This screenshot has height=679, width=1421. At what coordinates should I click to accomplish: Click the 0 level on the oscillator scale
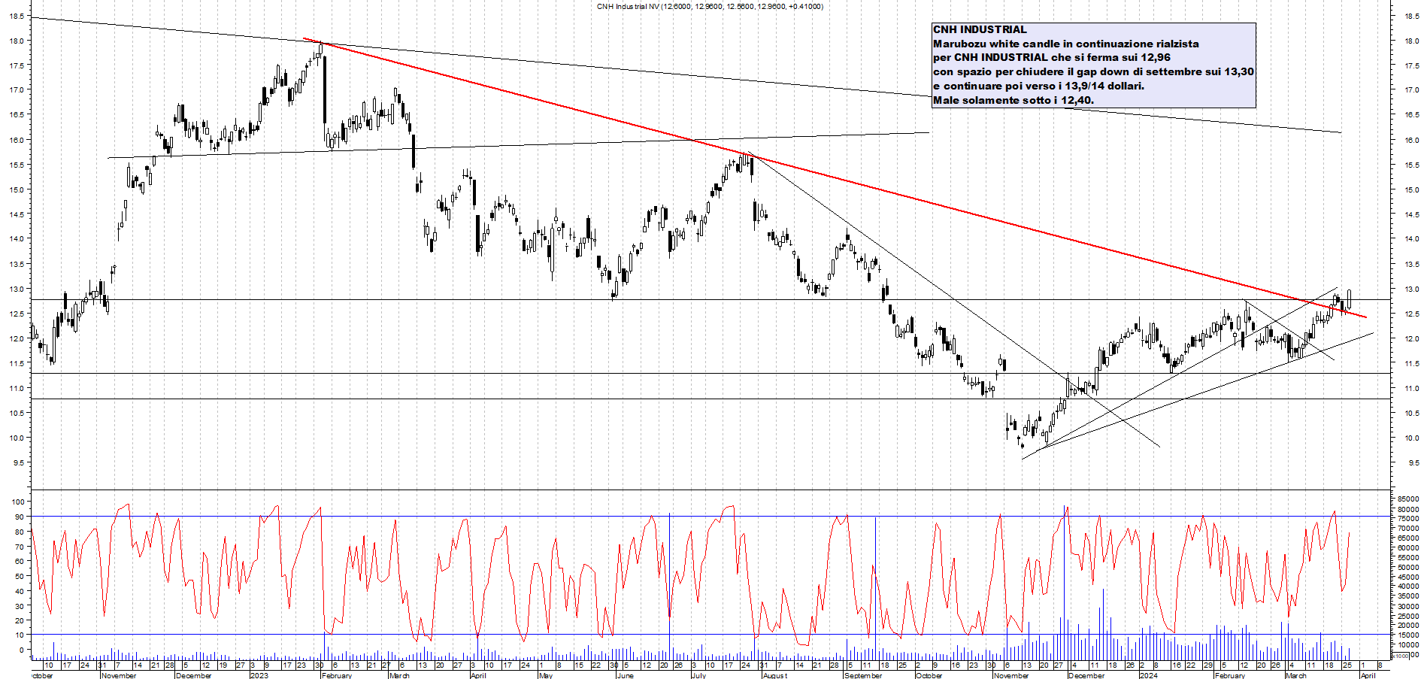click(21, 650)
